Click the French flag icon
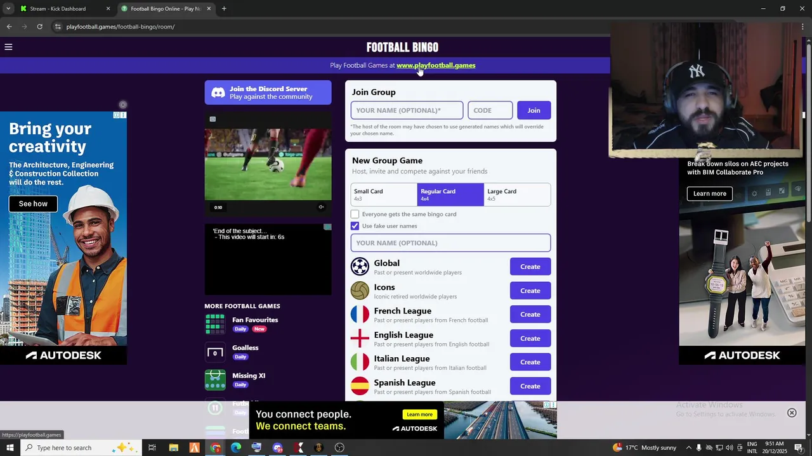The width and height of the screenshot is (812, 456). [360, 314]
